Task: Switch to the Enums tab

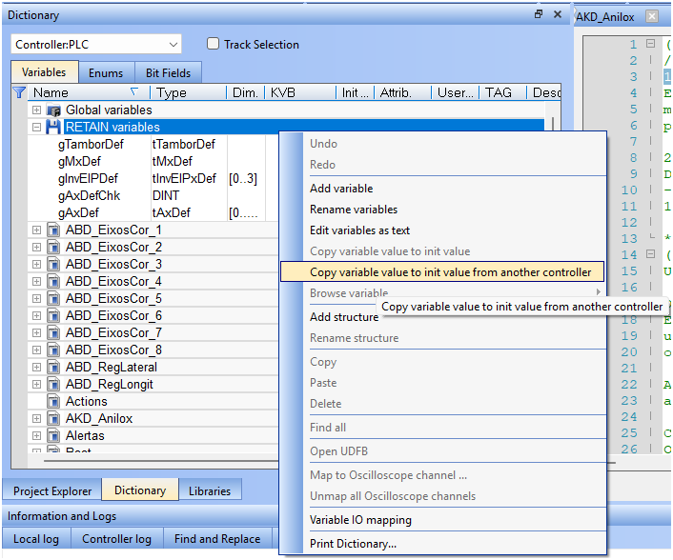Action: point(106,73)
